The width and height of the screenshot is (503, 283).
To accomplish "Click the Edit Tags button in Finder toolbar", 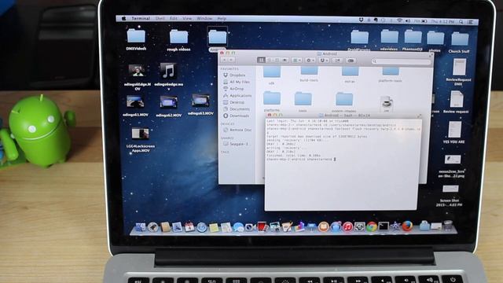I will click(351, 60).
